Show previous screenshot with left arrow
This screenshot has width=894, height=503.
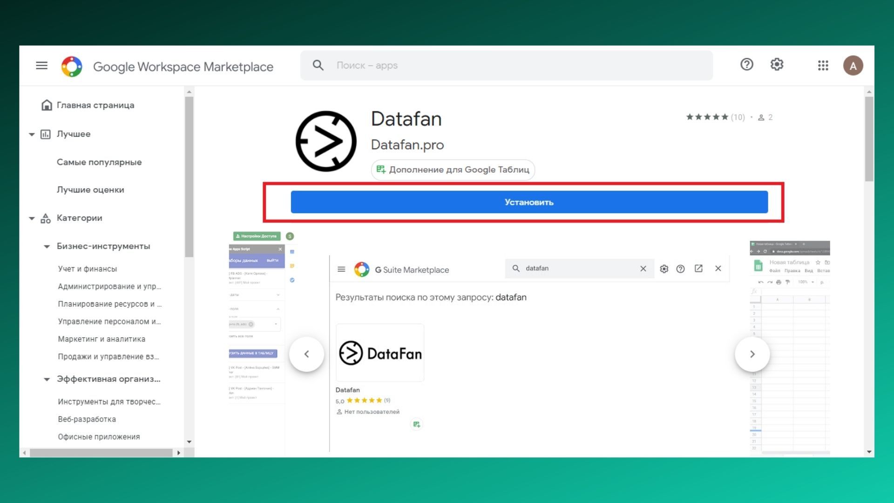(x=306, y=354)
